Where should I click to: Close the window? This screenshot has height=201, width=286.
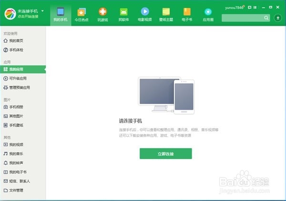(277, 7)
